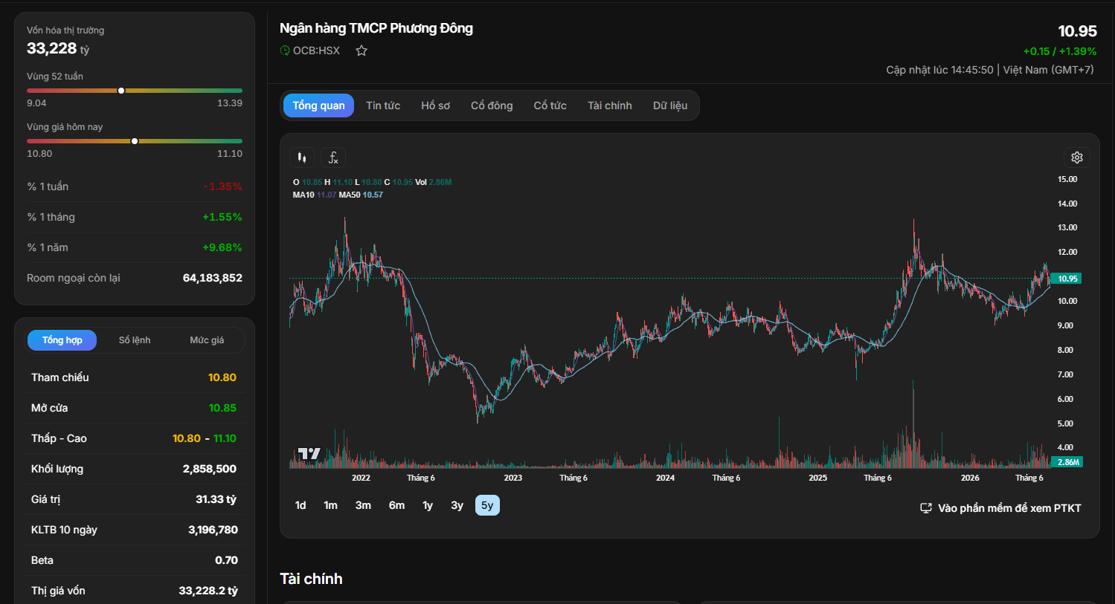Click the monitor icon beside Vào phần mềm
This screenshot has height=604, width=1115.
pyautogui.click(x=926, y=508)
